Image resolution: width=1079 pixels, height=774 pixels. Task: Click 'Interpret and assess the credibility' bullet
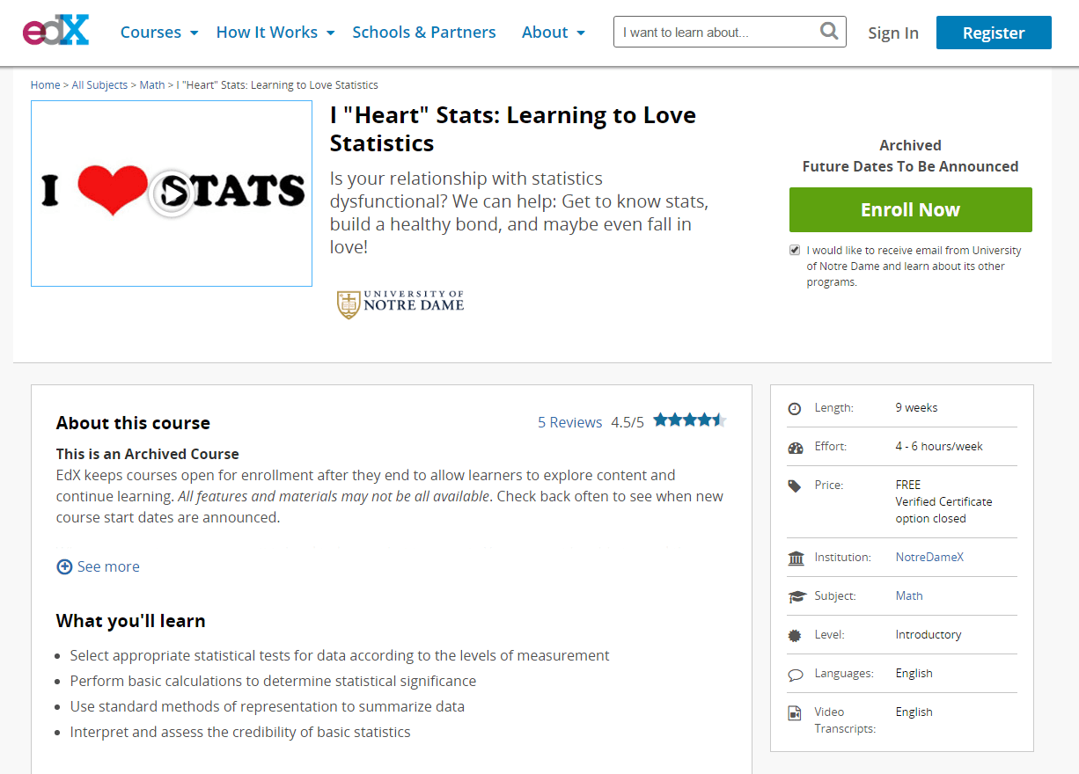click(240, 732)
